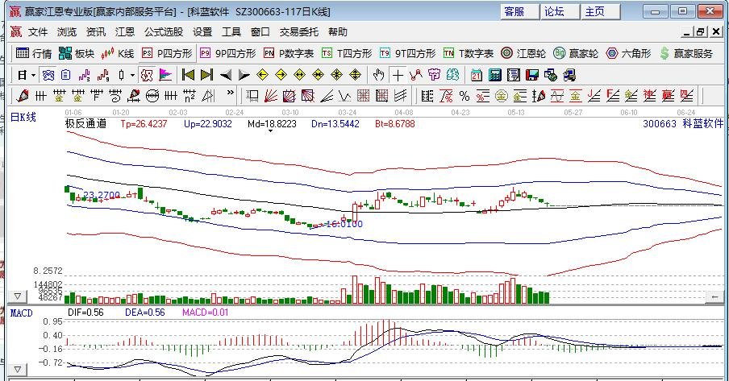Select the hand pan tool
The height and width of the screenshot is (381, 729).
pos(379,75)
